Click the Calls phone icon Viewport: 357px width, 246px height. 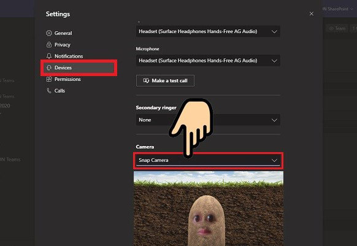click(x=49, y=91)
